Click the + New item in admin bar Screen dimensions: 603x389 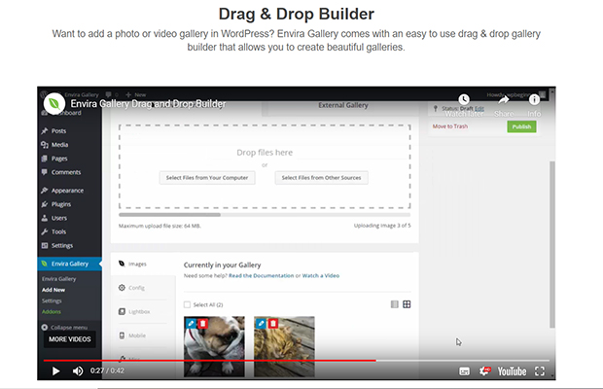(135, 94)
